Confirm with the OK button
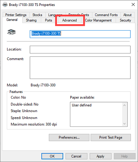This screenshot has width=138, height=162. click(52, 156)
